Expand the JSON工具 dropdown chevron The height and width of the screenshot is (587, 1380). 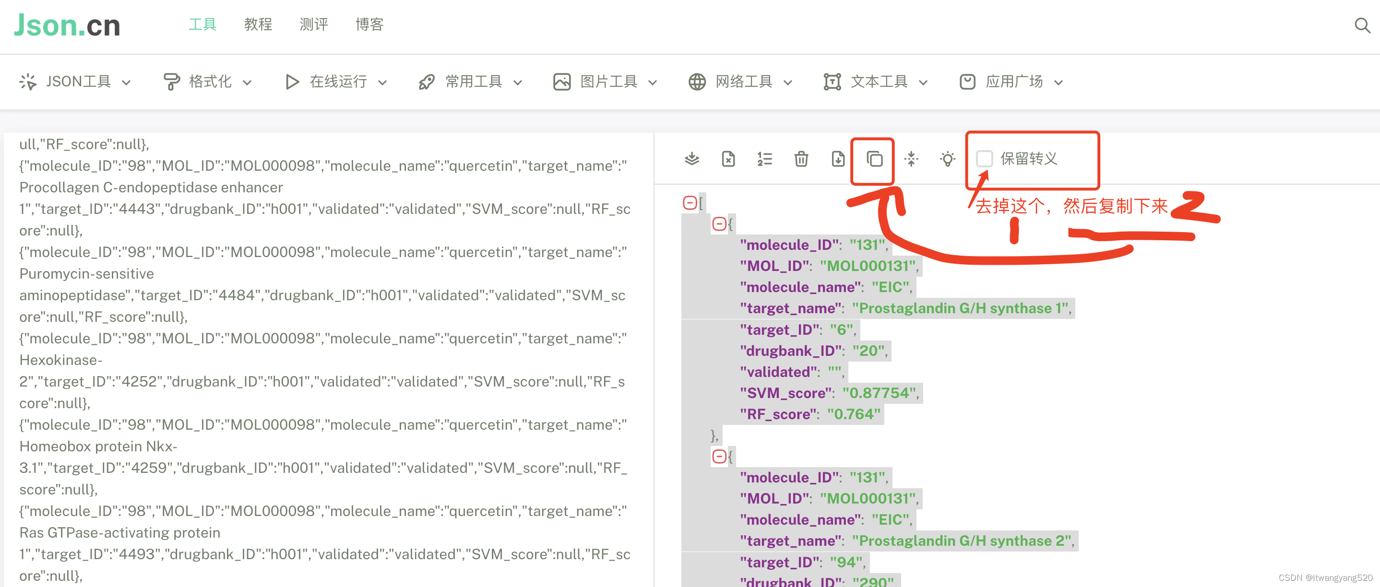tap(126, 83)
